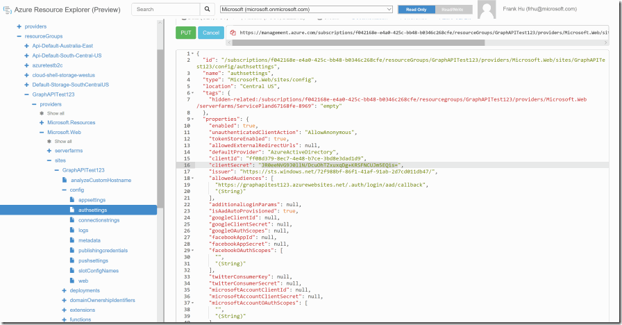Click the Cancel button
The width and height of the screenshot is (622, 325).
click(x=210, y=33)
